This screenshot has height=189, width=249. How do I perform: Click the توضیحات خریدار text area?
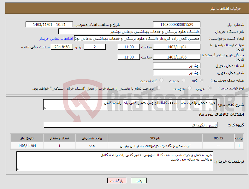[115, 161]
